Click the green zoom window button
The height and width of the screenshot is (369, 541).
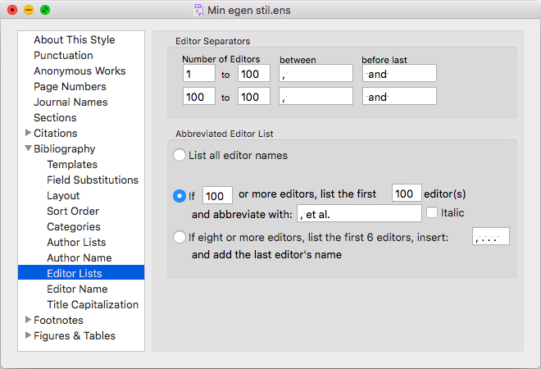[x=45, y=10]
